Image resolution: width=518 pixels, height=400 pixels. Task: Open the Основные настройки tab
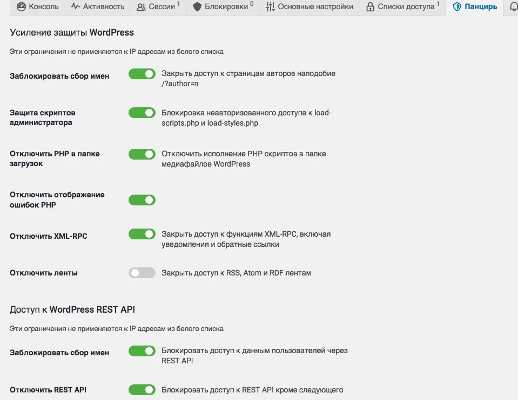point(309,6)
